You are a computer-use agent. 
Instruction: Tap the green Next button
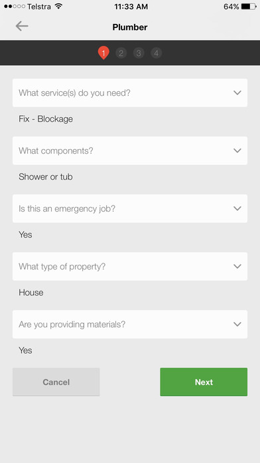tap(204, 382)
